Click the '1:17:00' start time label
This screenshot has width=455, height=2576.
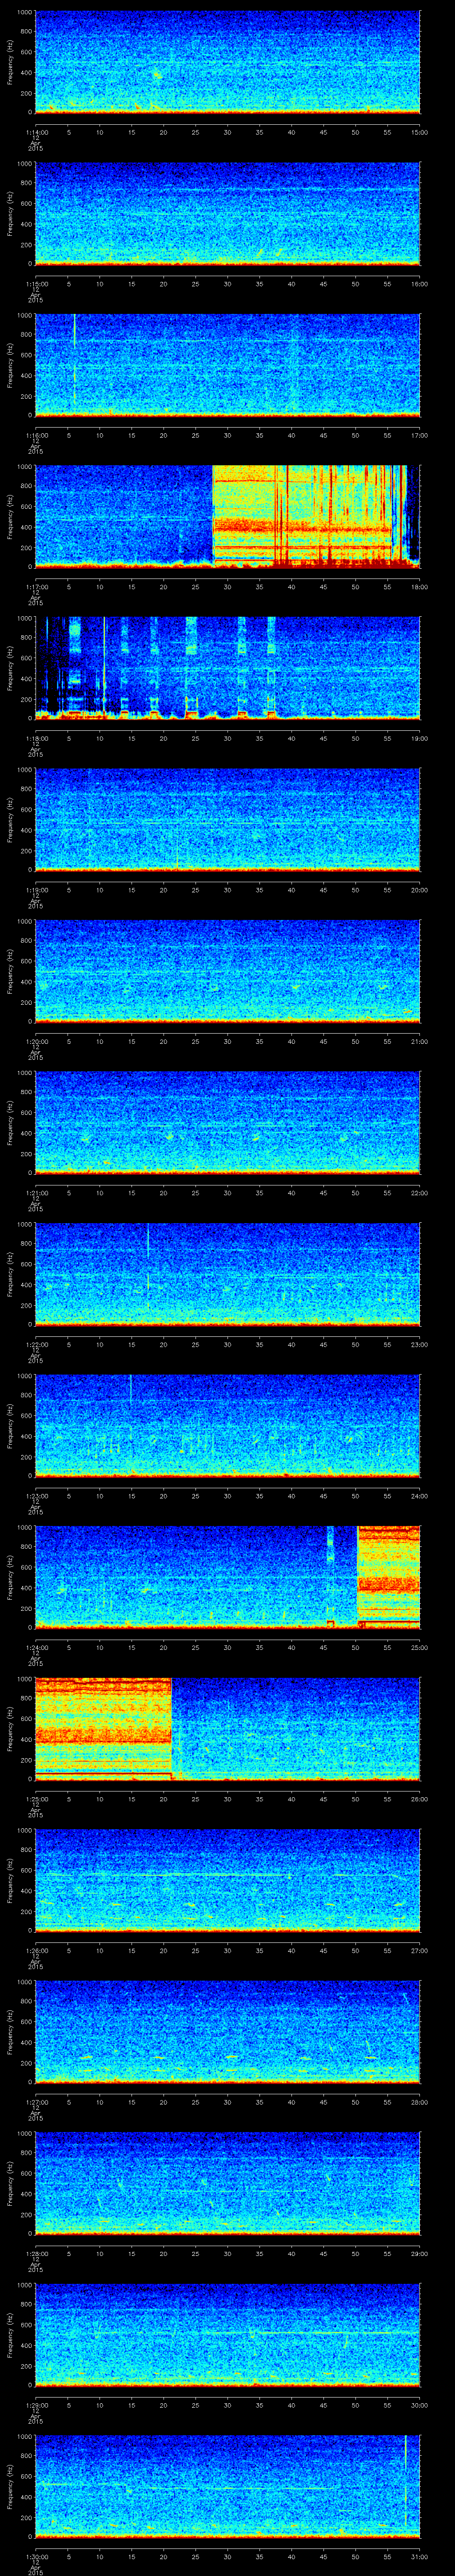pyautogui.click(x=36, y=586)
